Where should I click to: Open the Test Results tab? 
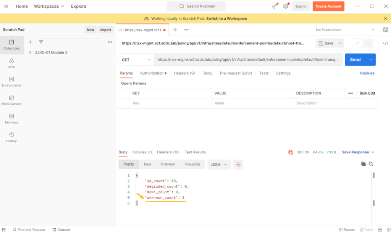point(195,152)
